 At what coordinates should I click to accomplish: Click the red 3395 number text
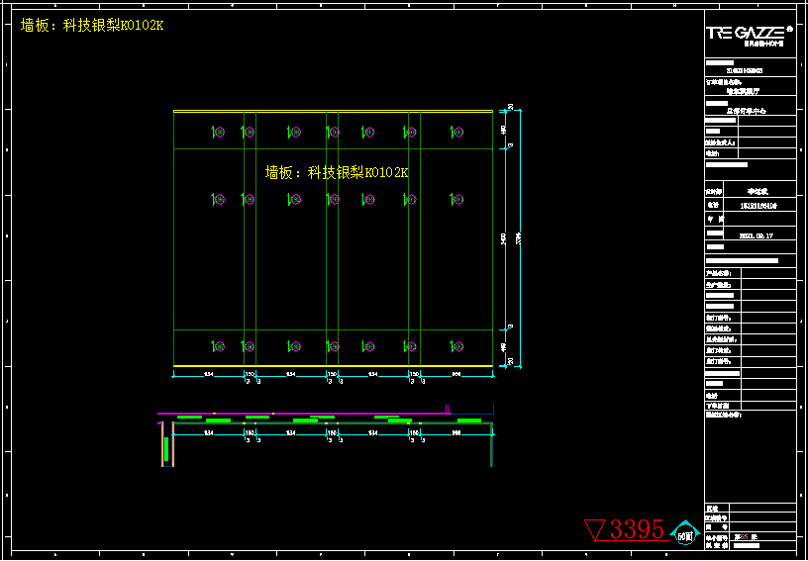[x=637, y=529]
